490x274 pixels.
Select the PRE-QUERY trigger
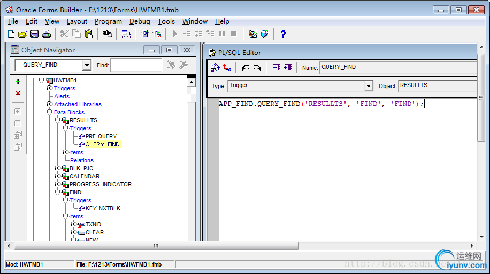click(101, 136)
